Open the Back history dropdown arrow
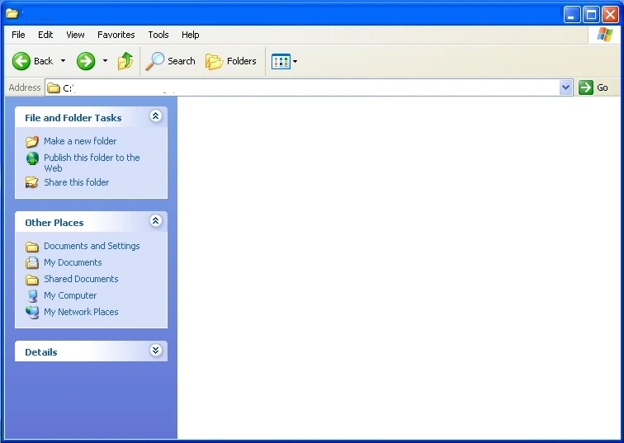This screenshot has height=443, width=624. (x=63, y=61)
